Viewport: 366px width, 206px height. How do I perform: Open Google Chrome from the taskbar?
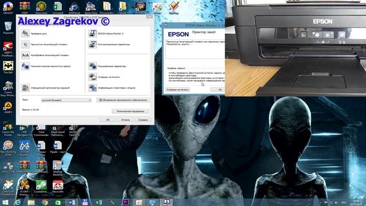pyautogui.click(x=45, y=202)
